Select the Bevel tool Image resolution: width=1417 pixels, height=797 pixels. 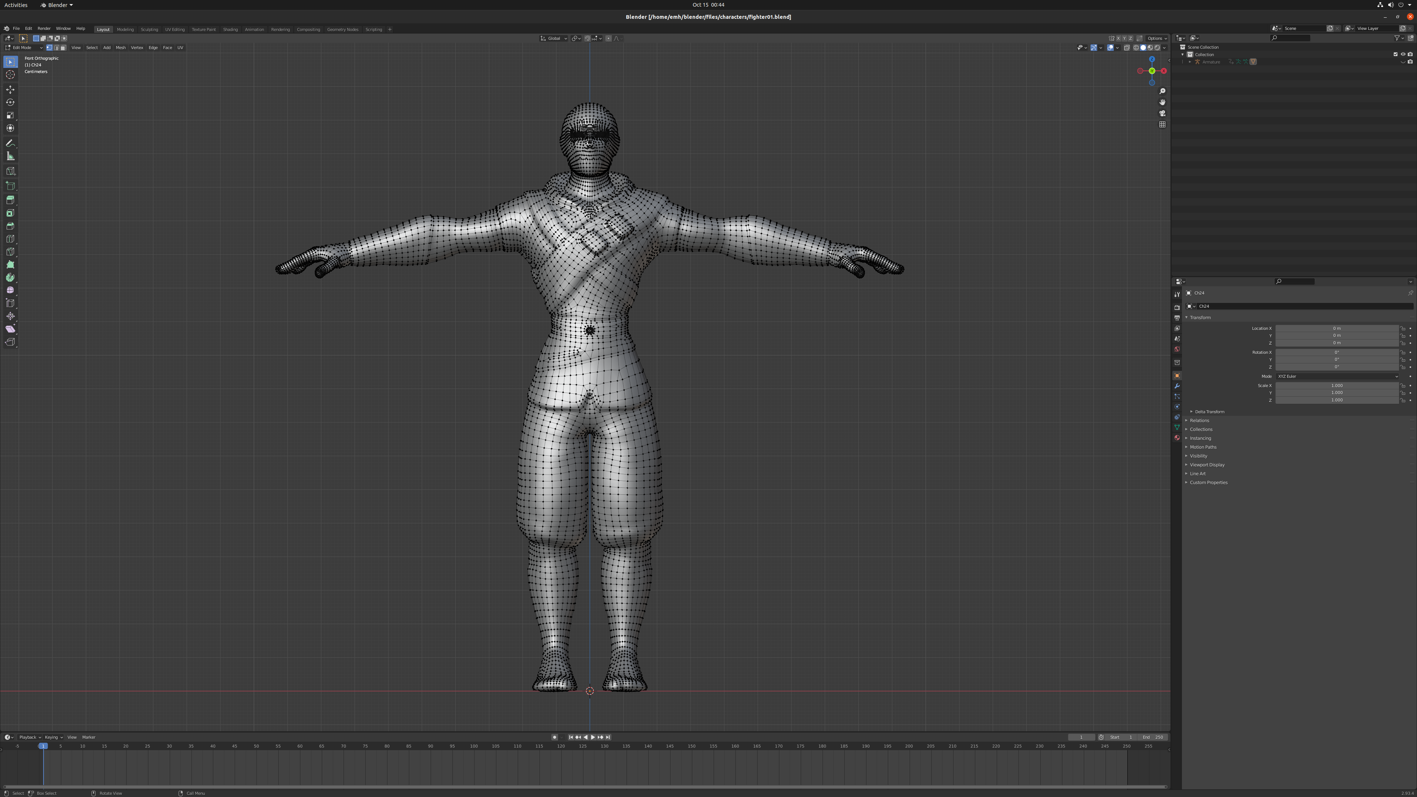click(x=10, y=226)
